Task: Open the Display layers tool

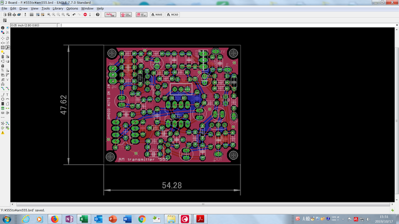Action: pos(3,33)
